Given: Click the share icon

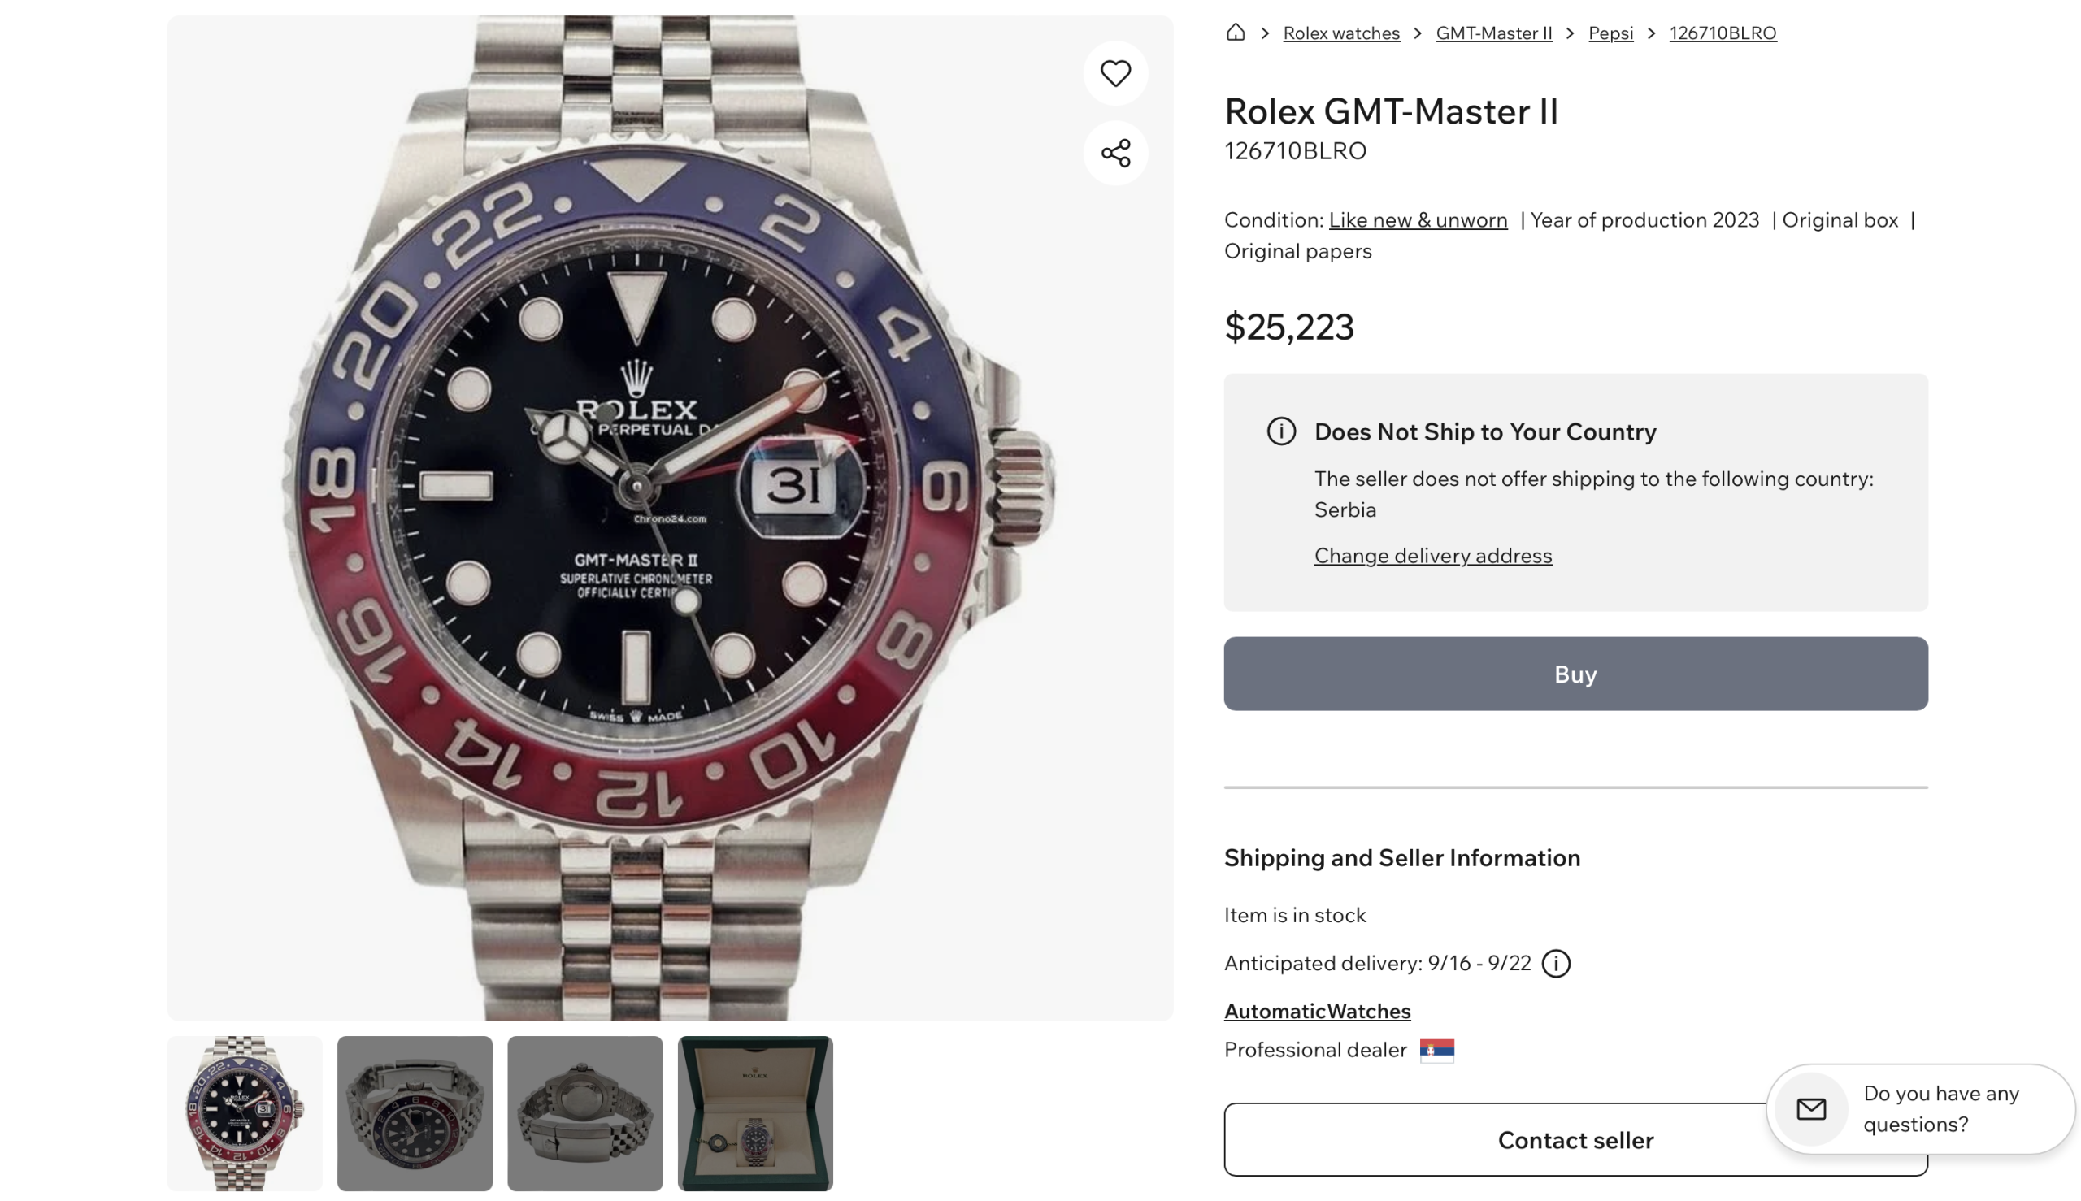Looking at the screenshot, I should [x=1114, y=153].
